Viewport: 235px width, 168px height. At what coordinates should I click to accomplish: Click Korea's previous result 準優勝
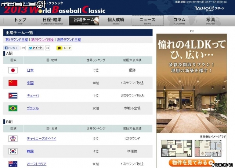point(132,151)
